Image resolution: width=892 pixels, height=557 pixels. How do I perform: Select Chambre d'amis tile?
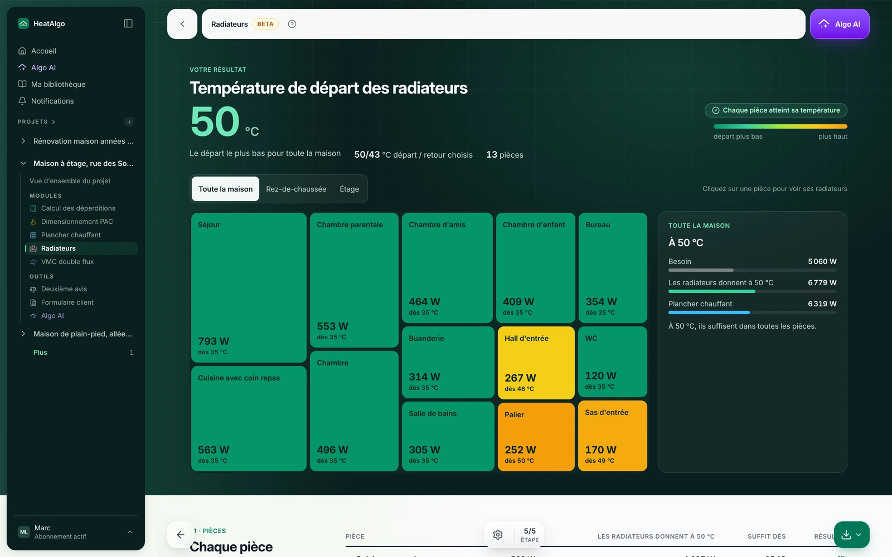tap(447, 268)
